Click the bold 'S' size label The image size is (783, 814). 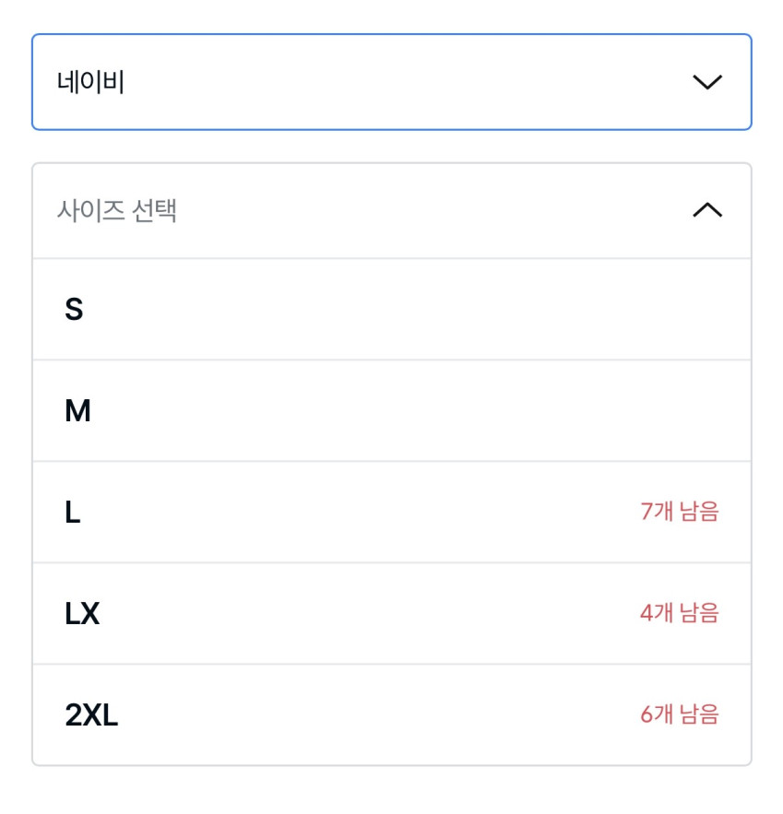pos(74,311)
